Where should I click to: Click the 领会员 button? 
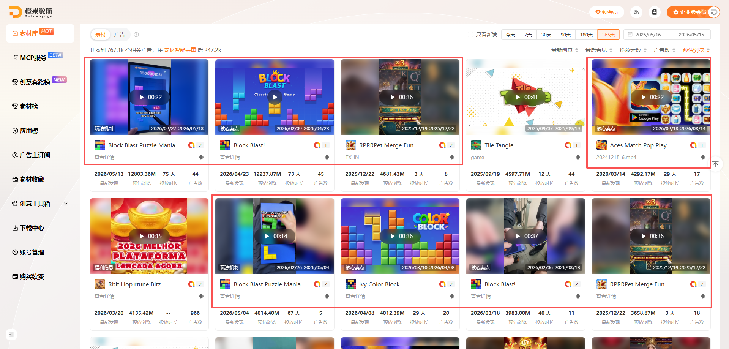click(x=607, y=12)
